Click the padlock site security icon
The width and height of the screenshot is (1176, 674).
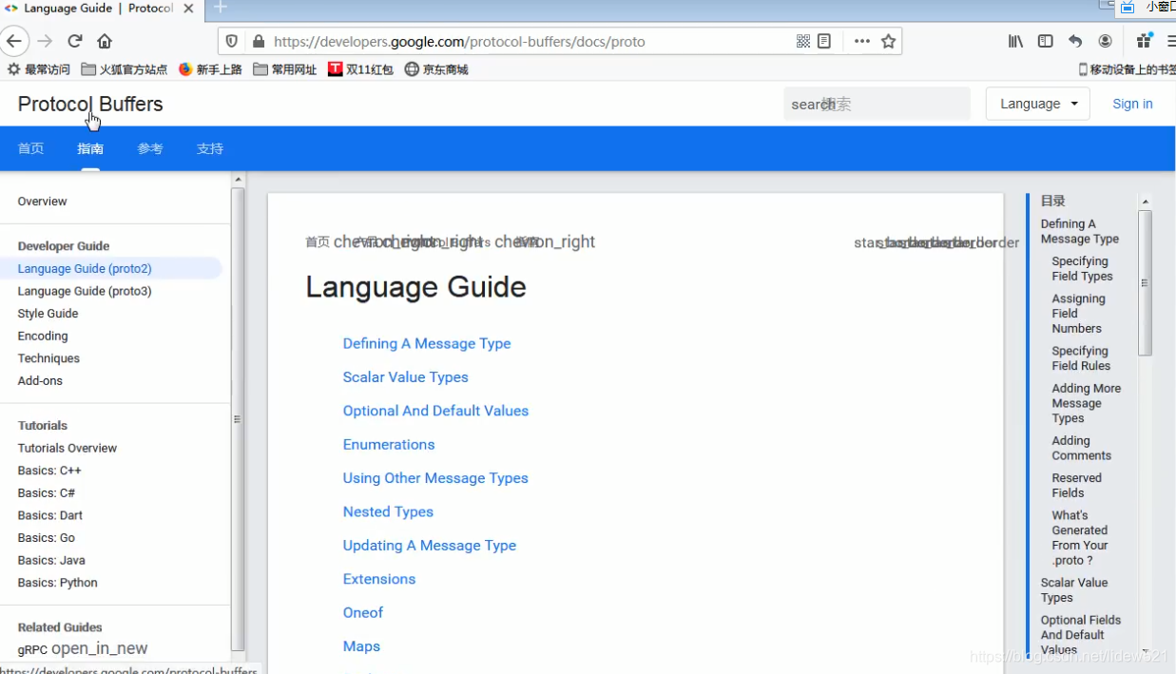pos(258,42)
